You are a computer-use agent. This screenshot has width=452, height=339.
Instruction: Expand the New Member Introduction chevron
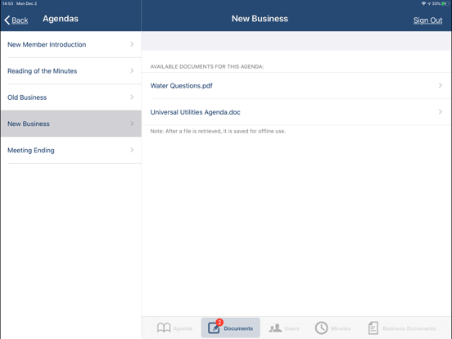tap(132, 44)
